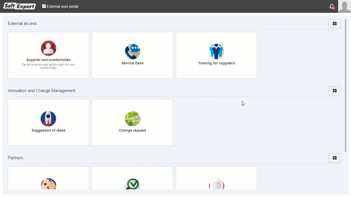Click the Training for suppliers label
The width and height of the screenshot is (351, 197).
(217, 63)
